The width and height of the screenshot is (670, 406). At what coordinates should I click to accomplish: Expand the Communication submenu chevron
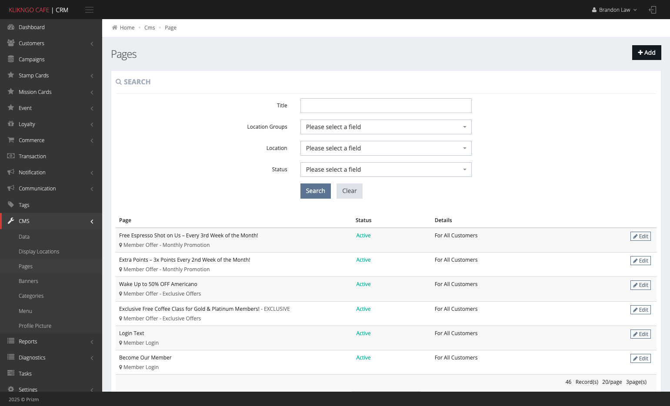92,189
